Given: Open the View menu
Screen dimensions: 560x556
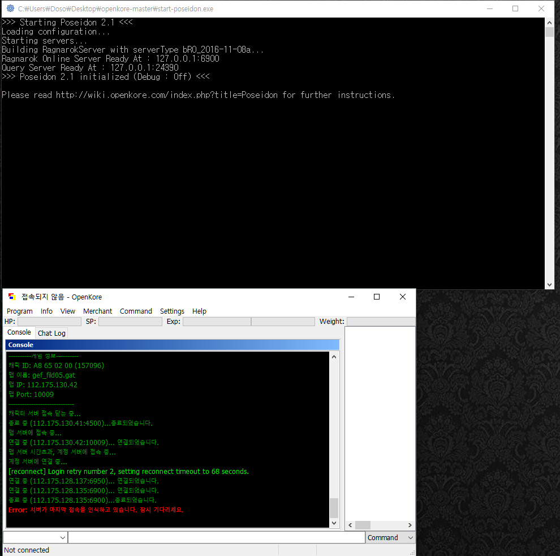Looking at the screenshot, I should (x=68, y=311).
